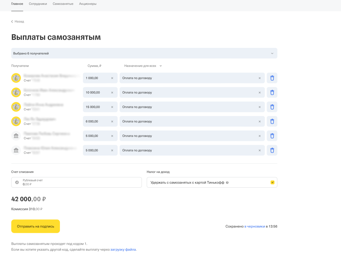Remove the 10 000,00 payment row via trash icon

coord(272,93)
